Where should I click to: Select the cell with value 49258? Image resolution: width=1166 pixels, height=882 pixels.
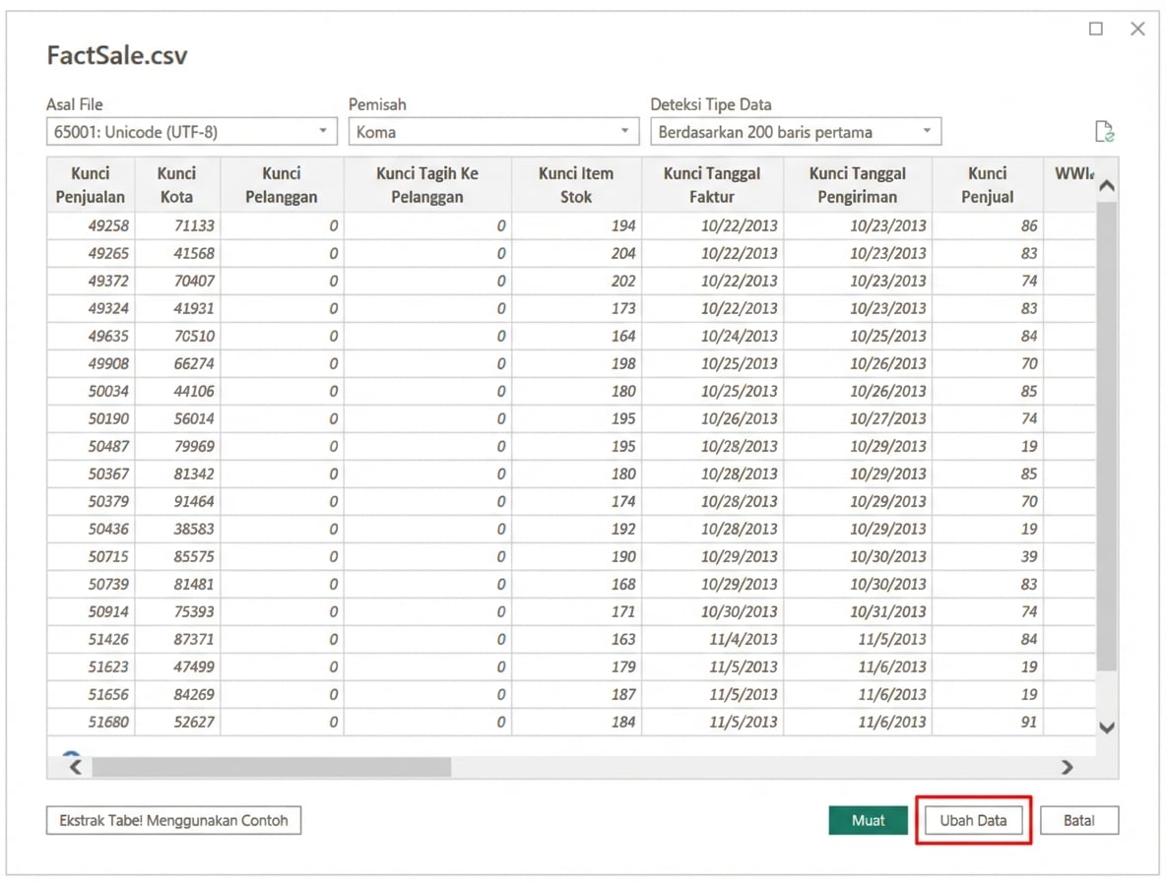108,225
